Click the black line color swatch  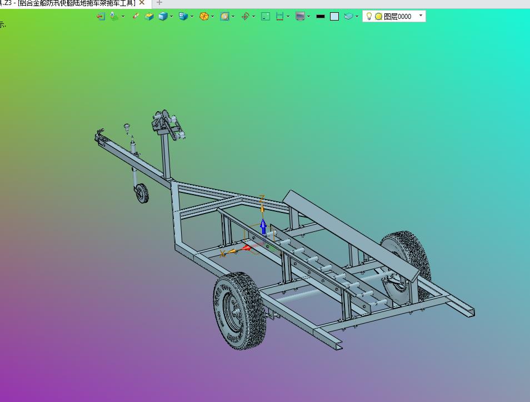tap(321, 16)
